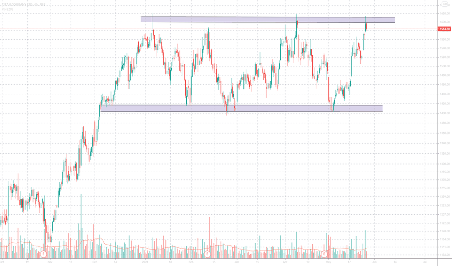Open the INR currency selector

pos(445,4)
